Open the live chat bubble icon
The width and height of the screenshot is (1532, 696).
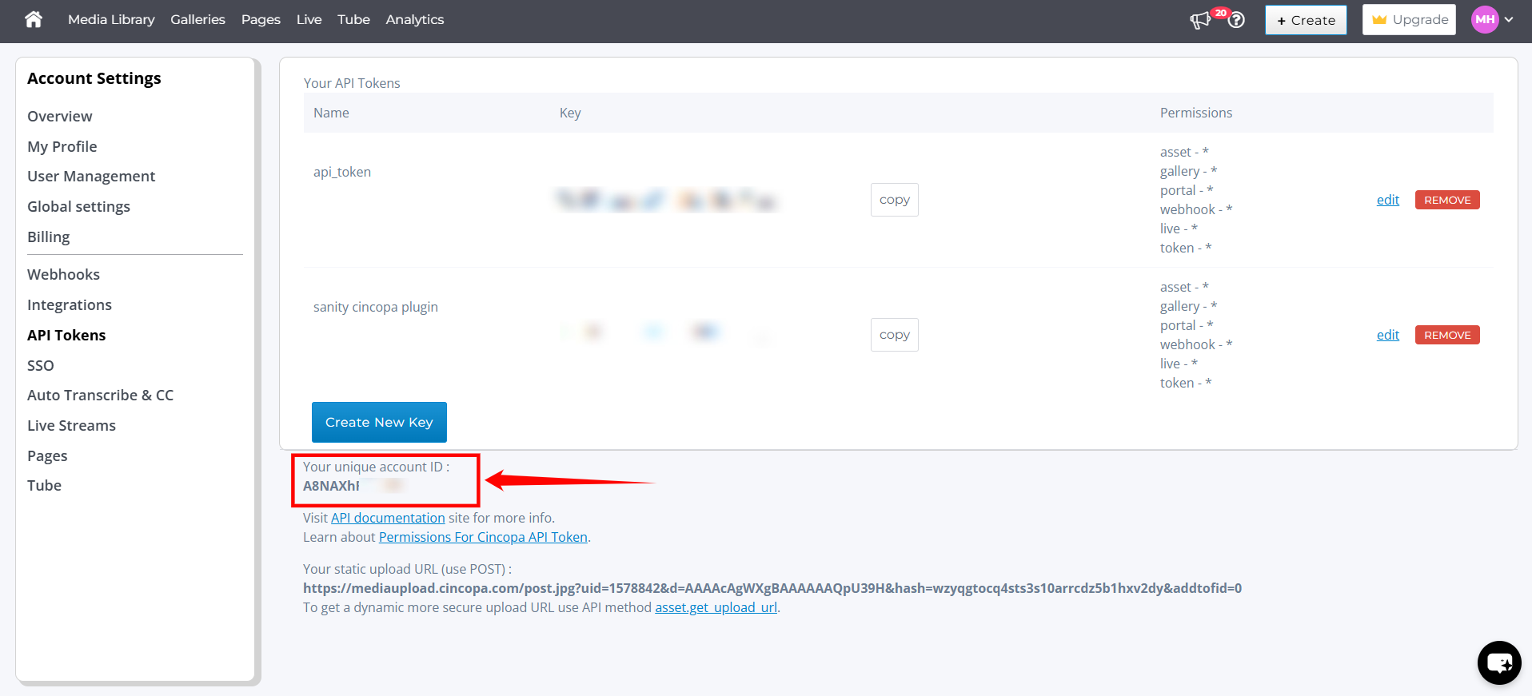click(1499, 662)
